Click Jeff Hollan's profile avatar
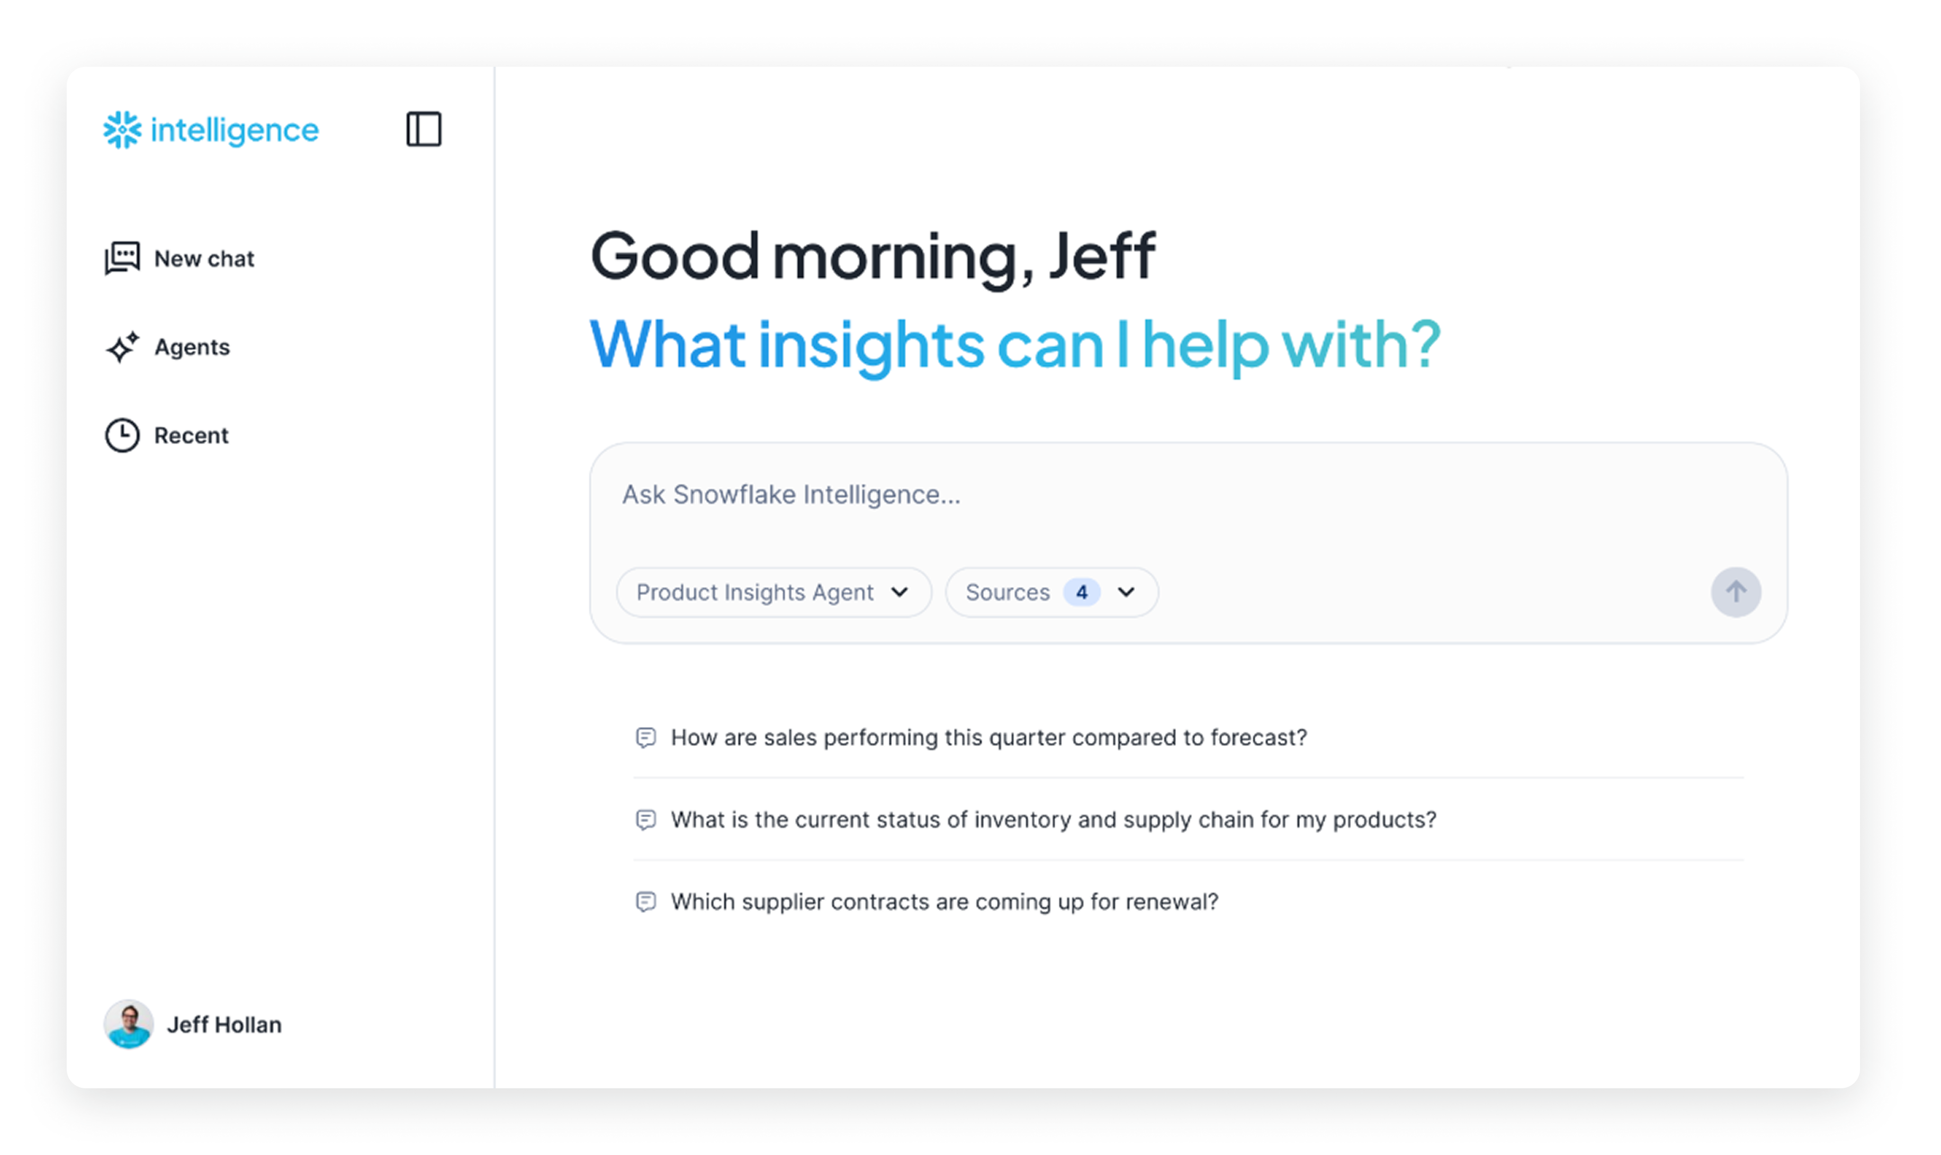 pos(128,1024)
